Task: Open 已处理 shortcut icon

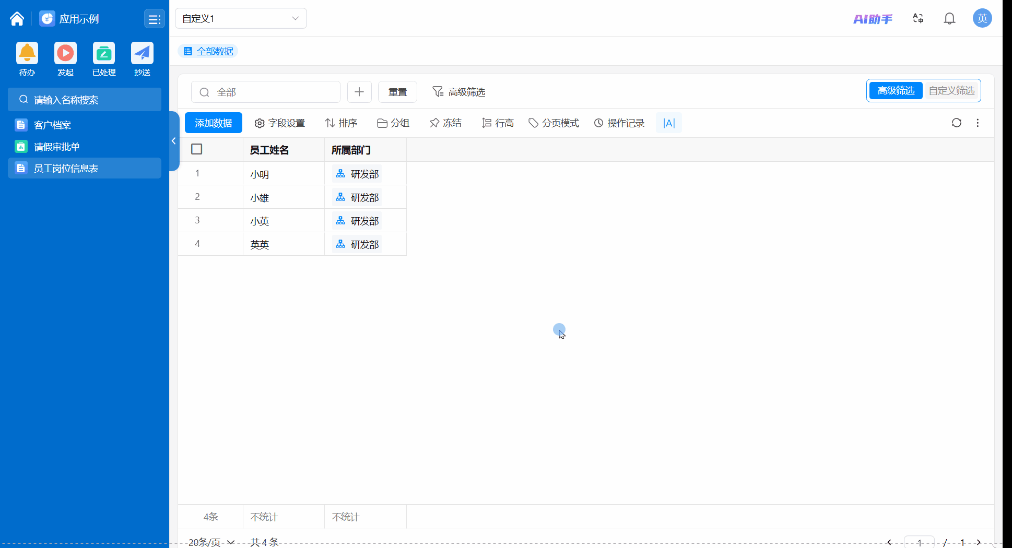Action: click(104, 53)
